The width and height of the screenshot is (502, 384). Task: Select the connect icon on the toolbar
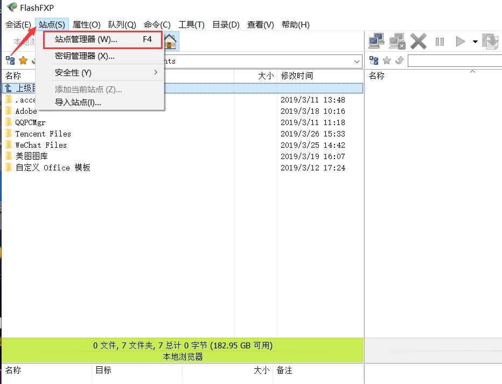coord(375,41)
